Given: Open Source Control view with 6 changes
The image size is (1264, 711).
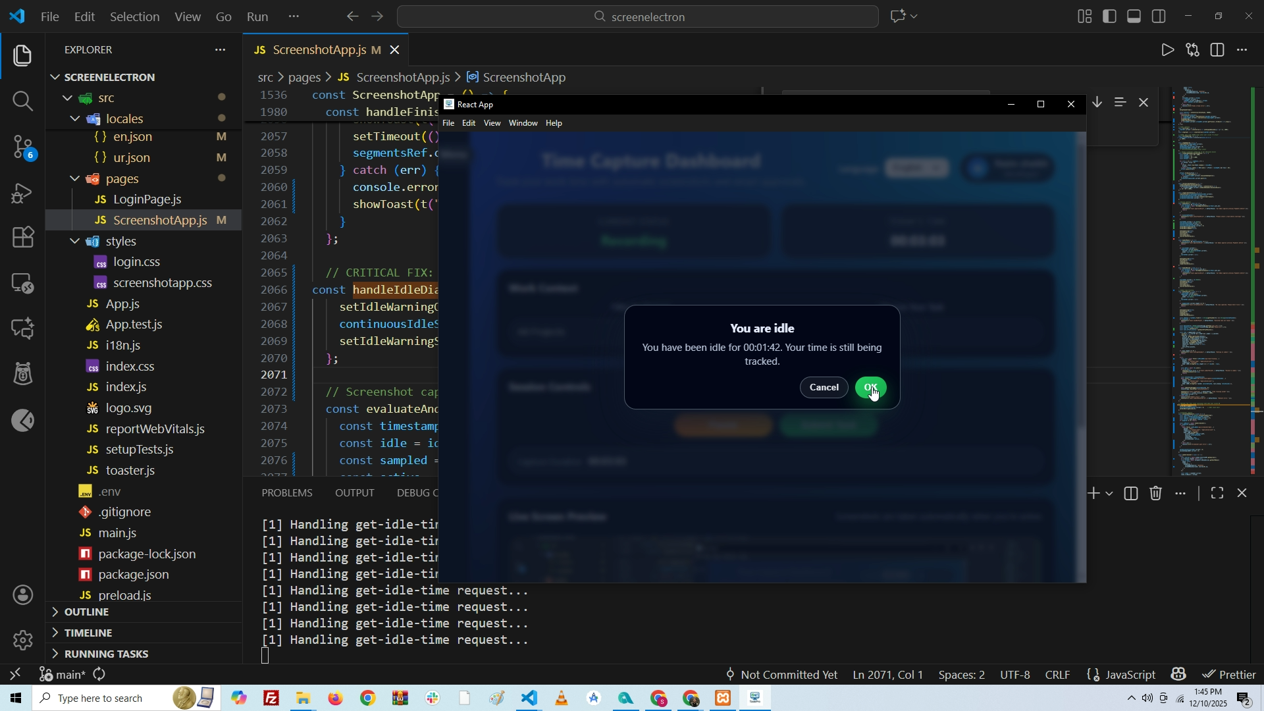Looking at the screenshot, I should [x=22, y=147].
